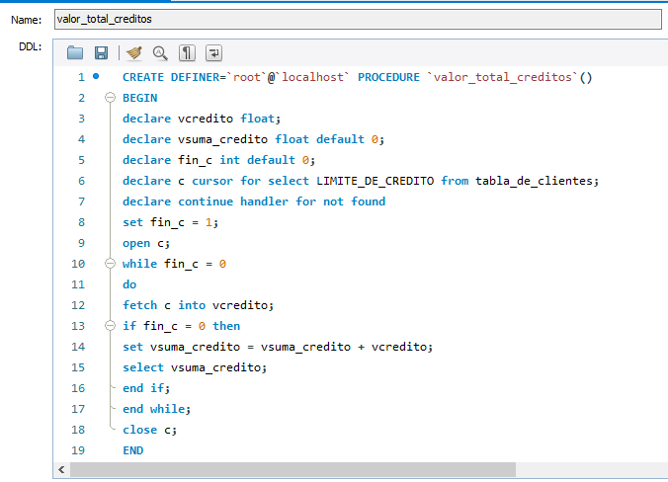Click 'close c;' on line 18

pos(149,430)
